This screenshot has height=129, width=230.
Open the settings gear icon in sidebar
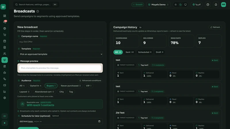click(x=5, y=98)
